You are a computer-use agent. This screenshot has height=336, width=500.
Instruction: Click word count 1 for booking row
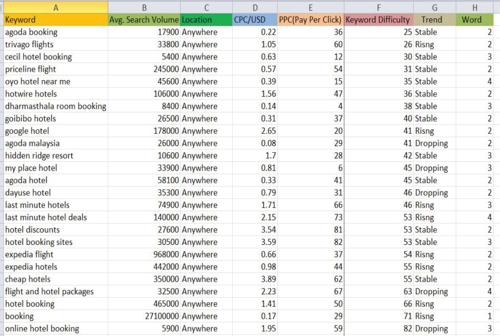[x=474, y=316]
